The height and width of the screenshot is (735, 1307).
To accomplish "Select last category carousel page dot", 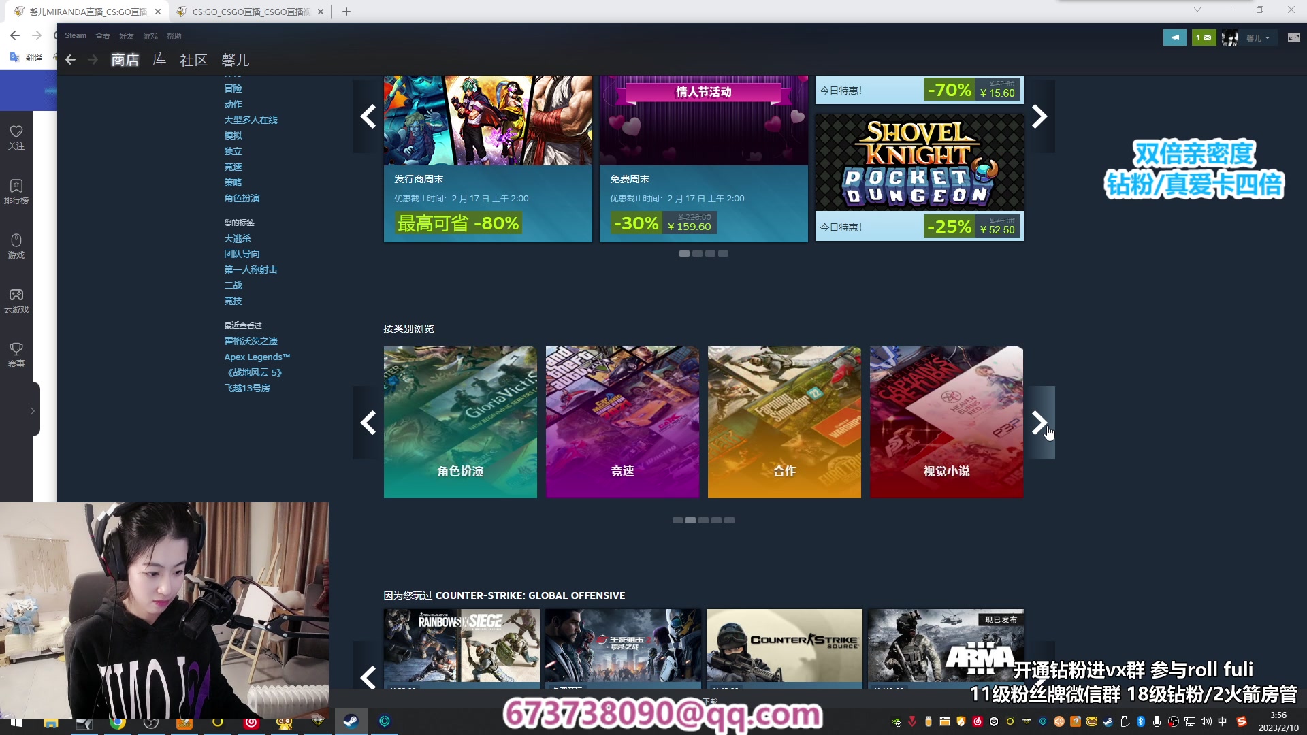I will (x=729, y=521).
